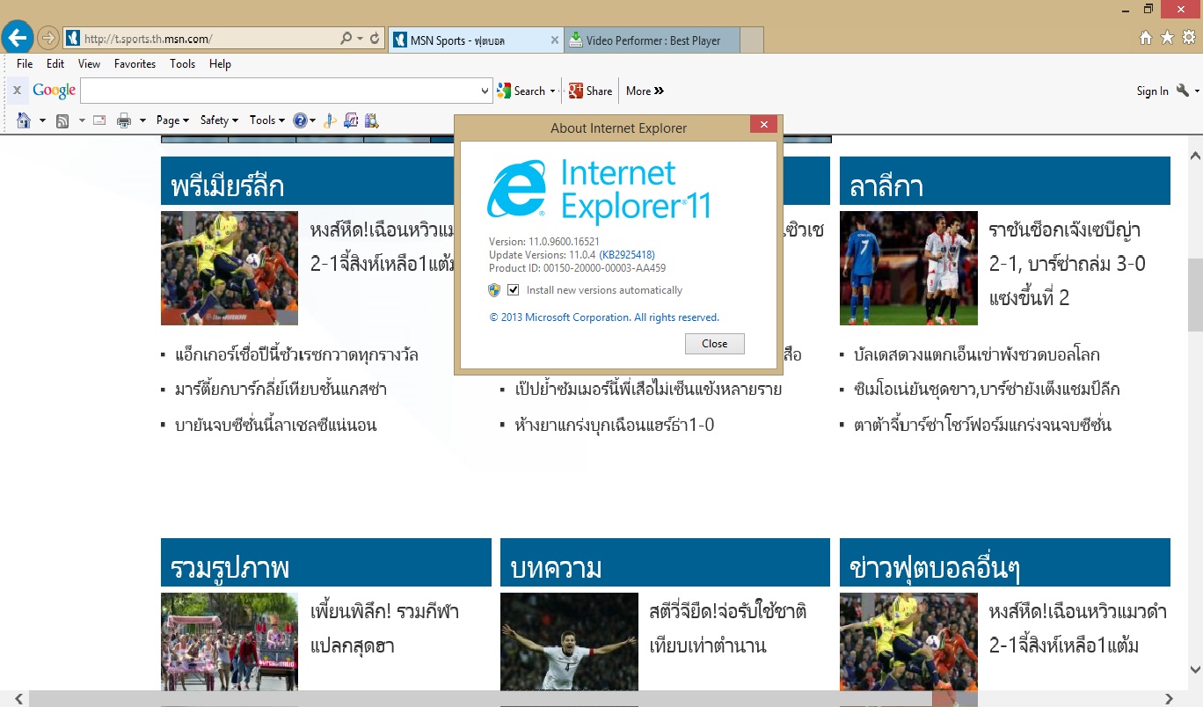Open the gear Tools icon
Image resolution: width=1203 pixels, height=707 pixels.
pos(1189,38)
